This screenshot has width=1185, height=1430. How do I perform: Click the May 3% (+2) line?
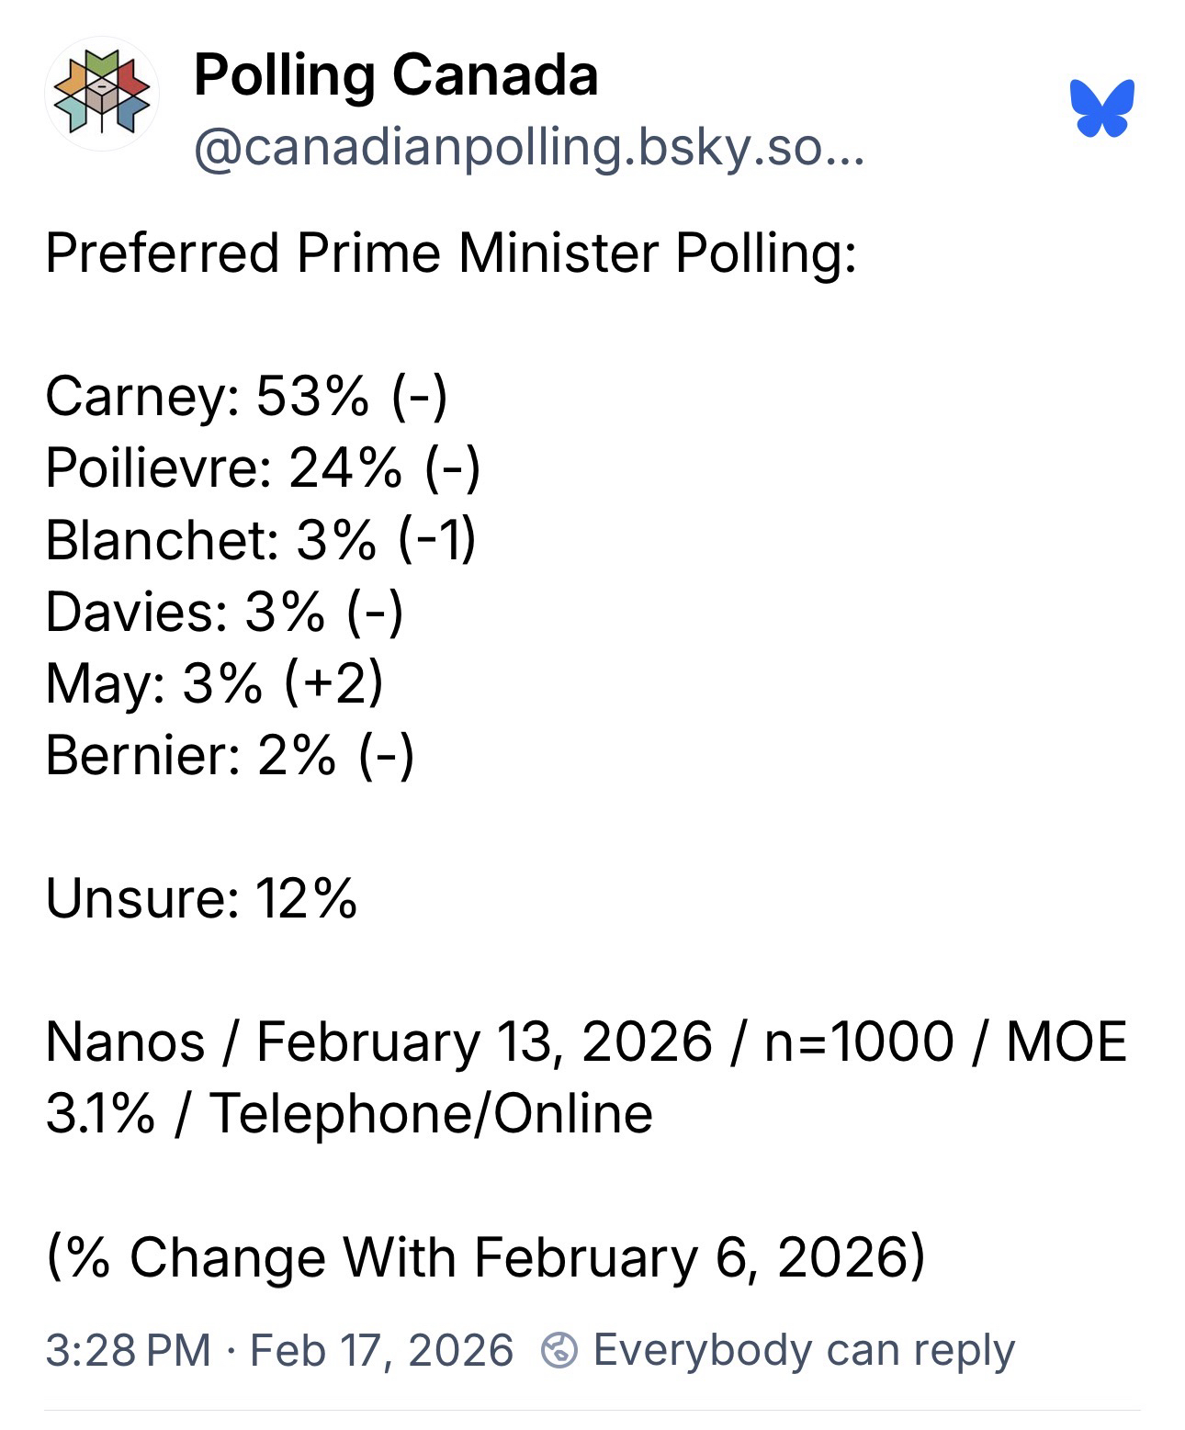(214, 683)
